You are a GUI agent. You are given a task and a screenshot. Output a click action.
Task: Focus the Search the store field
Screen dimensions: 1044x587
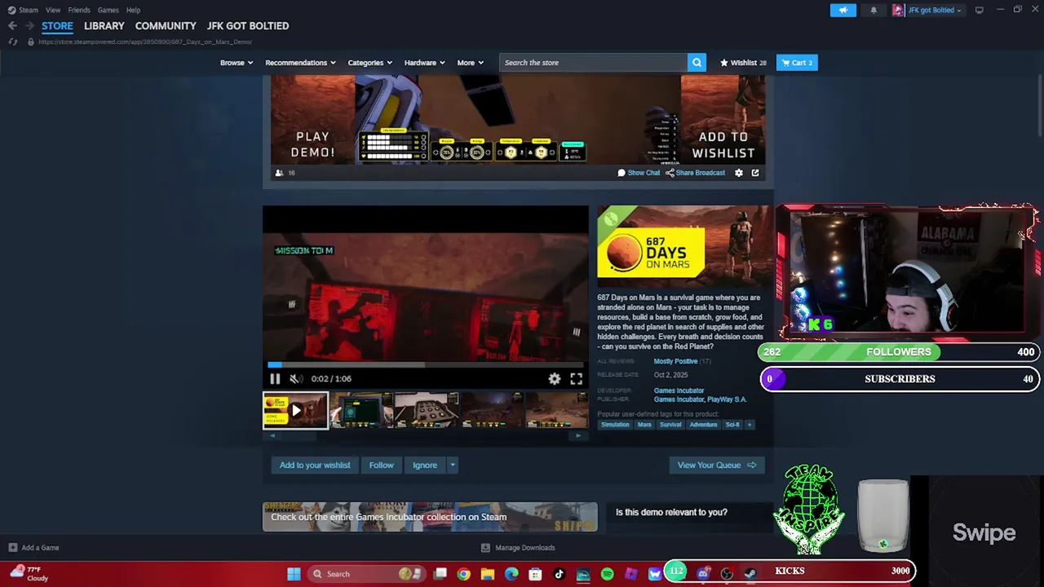click(x=593, y=63)
